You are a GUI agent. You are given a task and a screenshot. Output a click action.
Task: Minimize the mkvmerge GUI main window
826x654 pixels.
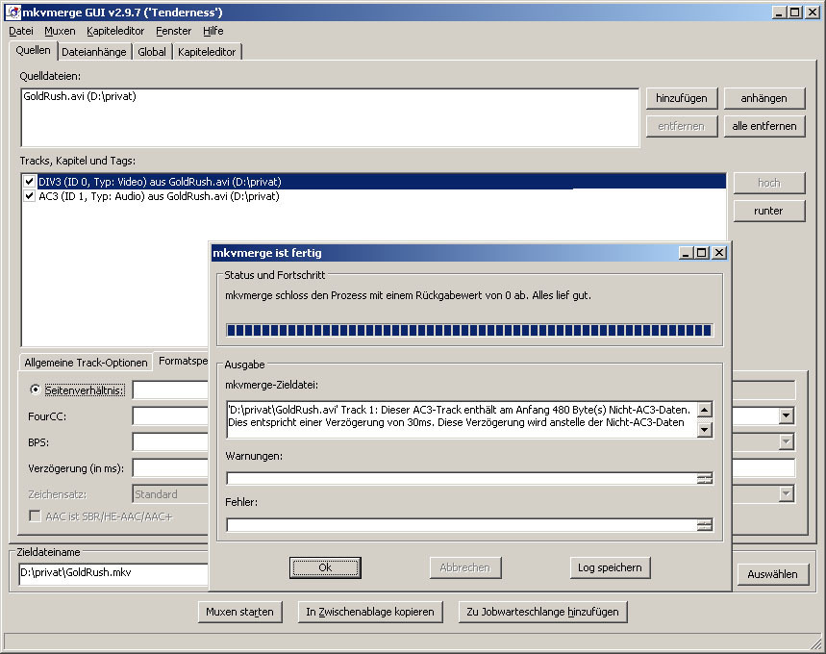780,13
